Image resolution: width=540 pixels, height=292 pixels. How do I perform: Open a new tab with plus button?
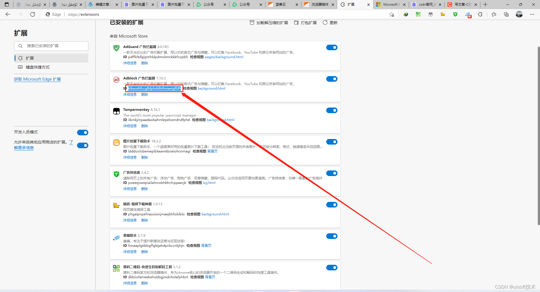click(485, 4)
